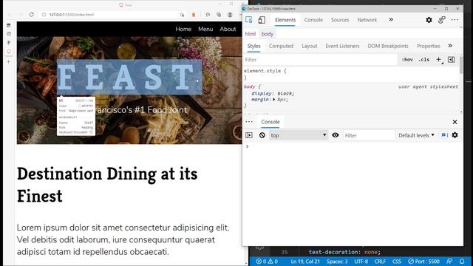Screen dimensions: 473x266
Task: Show more Styles pane tabs
Action: [x=450, y=46]
